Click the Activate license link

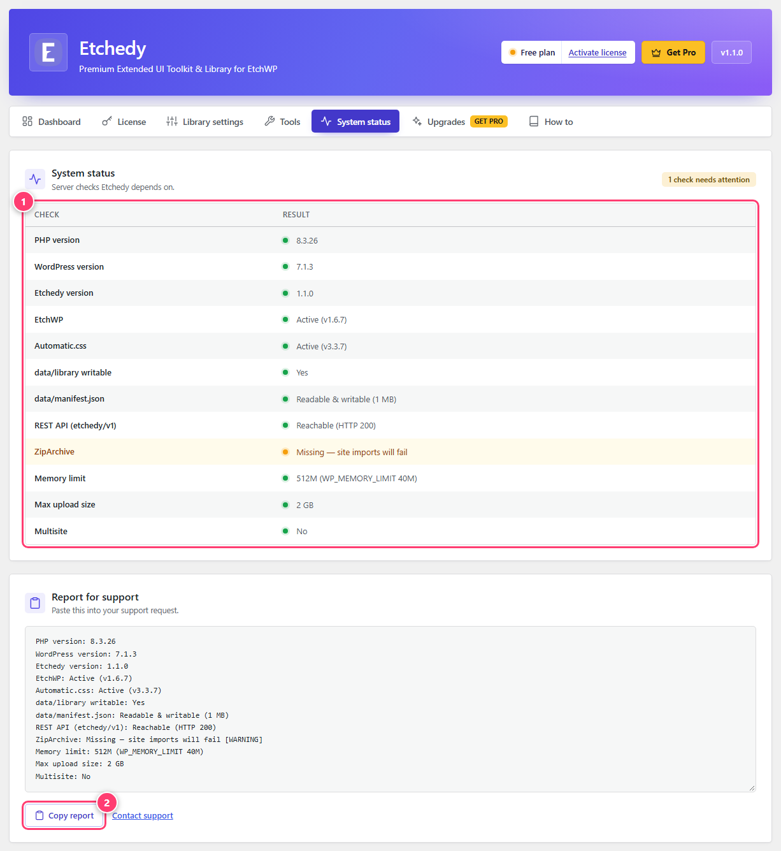tap(598, 52)
